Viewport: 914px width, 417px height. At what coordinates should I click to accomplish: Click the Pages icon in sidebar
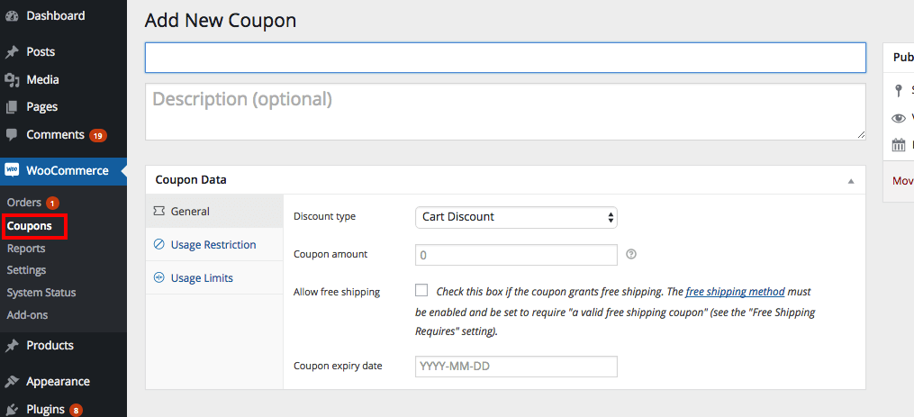pyautogui.click(x=12, y=107)
